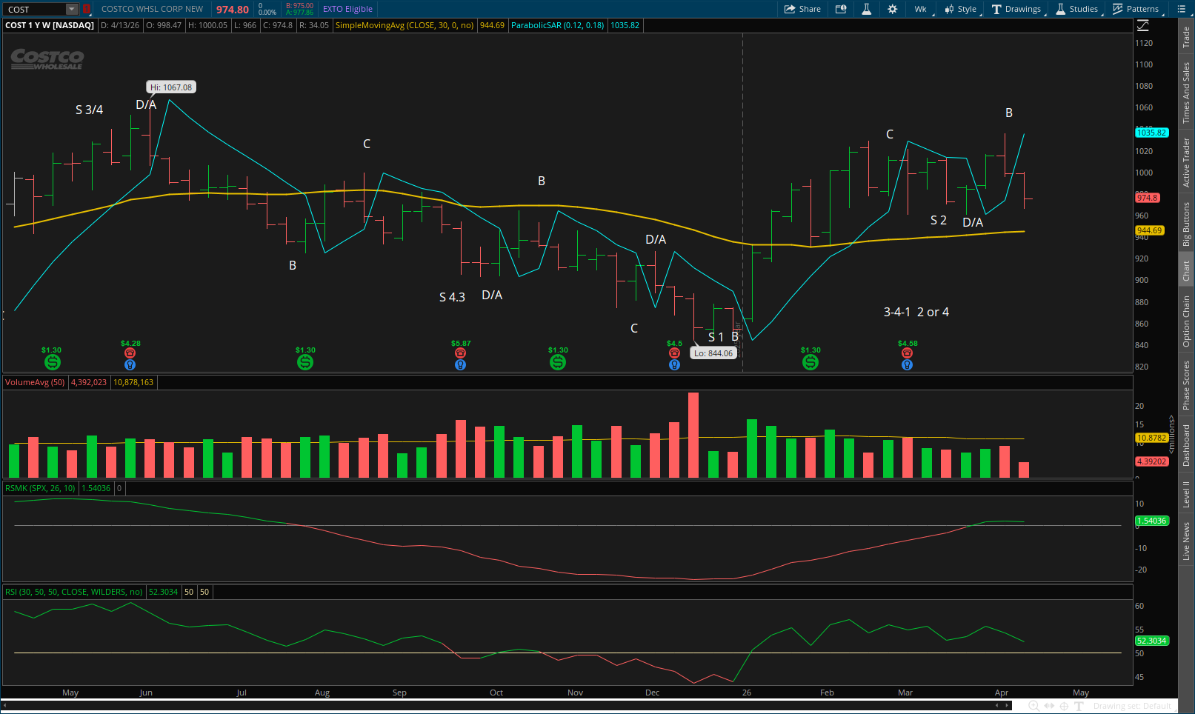Click the Costco Wholesale logo
The width and height of the screenshot is (1195, 714).
tap(47, 59)
